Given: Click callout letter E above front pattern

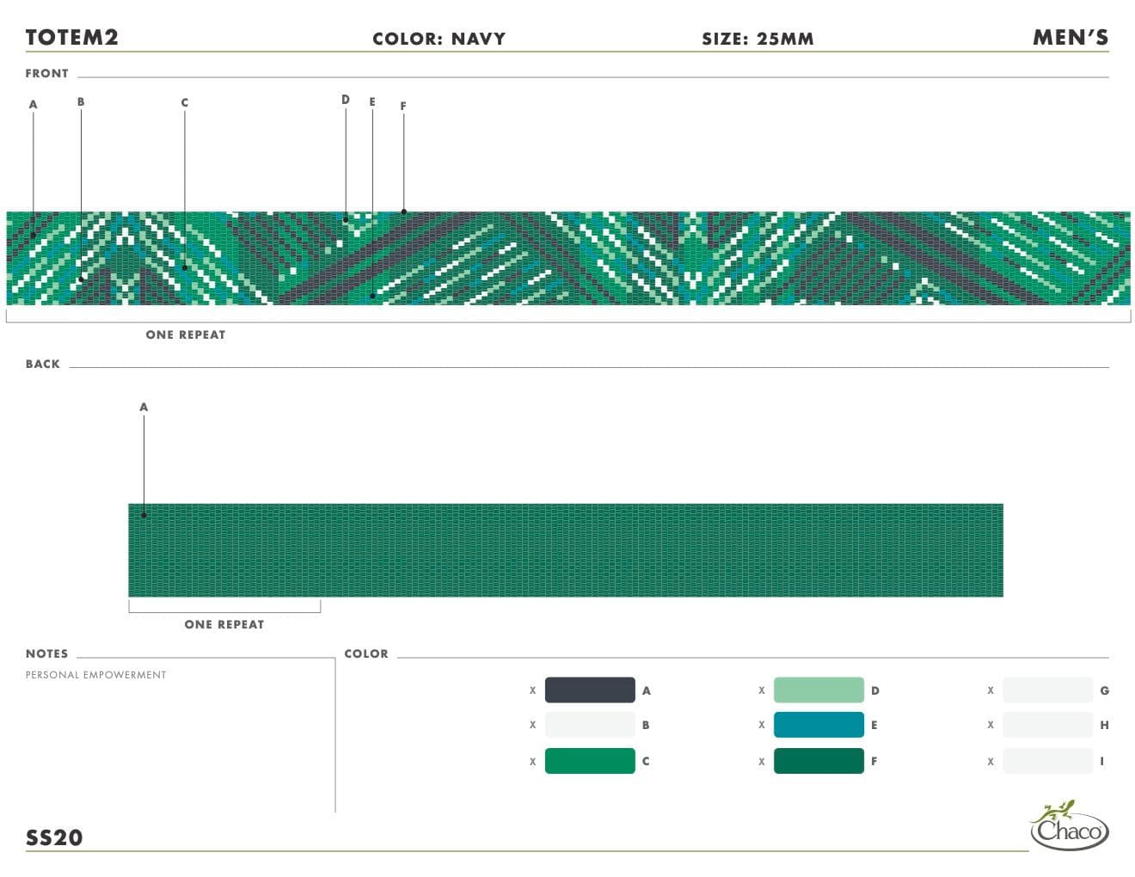Looking at the screenshot, I should [372, 102].
